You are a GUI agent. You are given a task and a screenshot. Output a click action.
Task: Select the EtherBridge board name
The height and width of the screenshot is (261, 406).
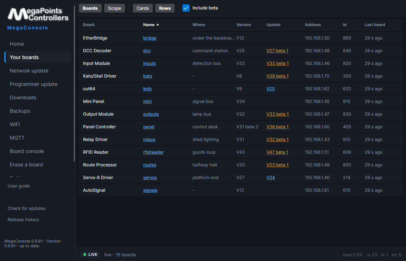[x=95, y=38]
